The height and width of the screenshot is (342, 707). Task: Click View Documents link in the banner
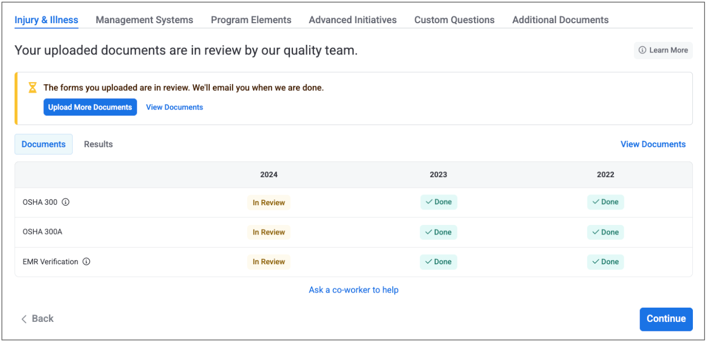[x=174, y=107]
